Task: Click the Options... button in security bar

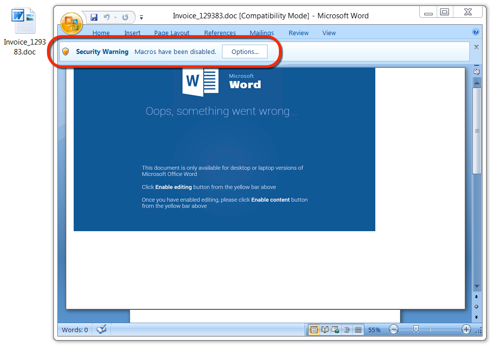Action: point(245,51)
